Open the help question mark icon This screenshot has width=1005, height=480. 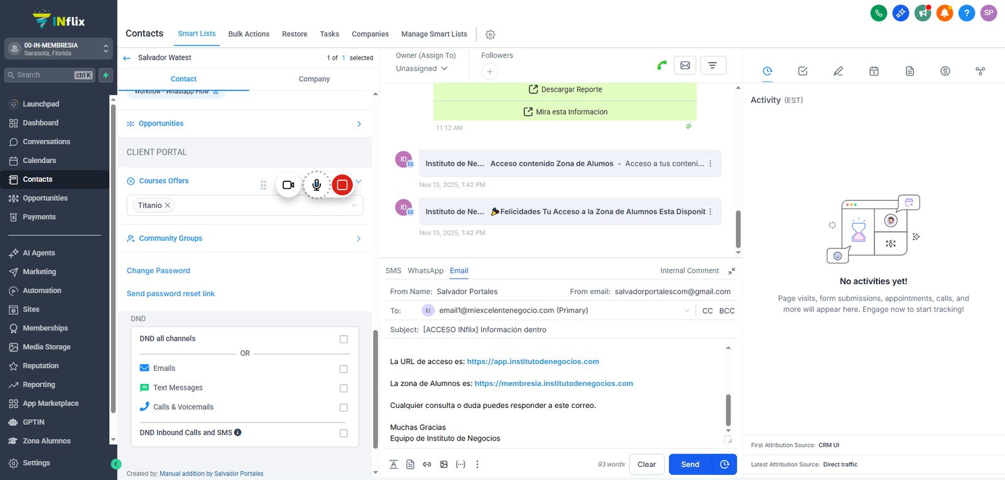(x=967, y=13)
